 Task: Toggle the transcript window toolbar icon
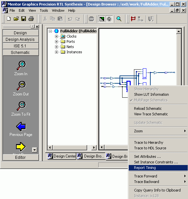click(x=102, y=19)
